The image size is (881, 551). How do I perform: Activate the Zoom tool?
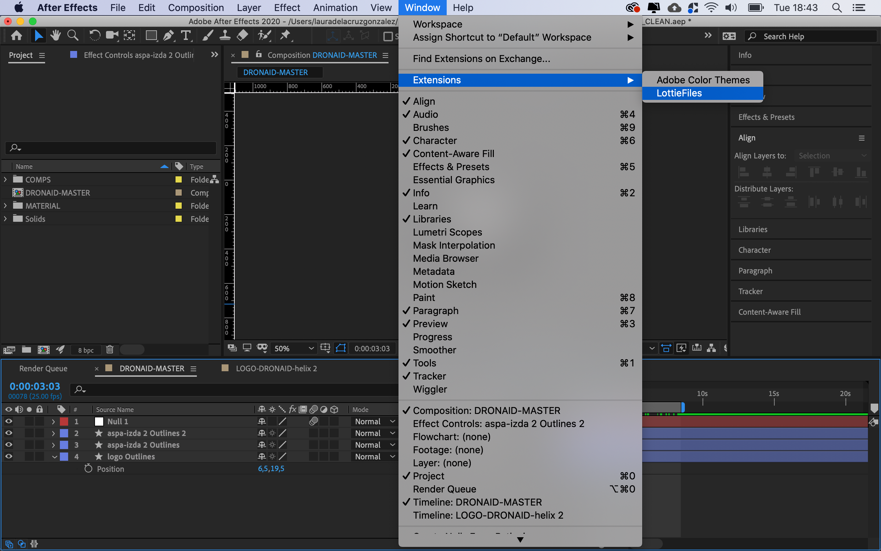click(x=73, y=35)
